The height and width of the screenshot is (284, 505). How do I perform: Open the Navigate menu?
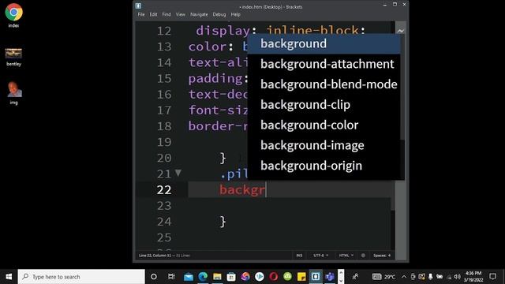point(199,14)
